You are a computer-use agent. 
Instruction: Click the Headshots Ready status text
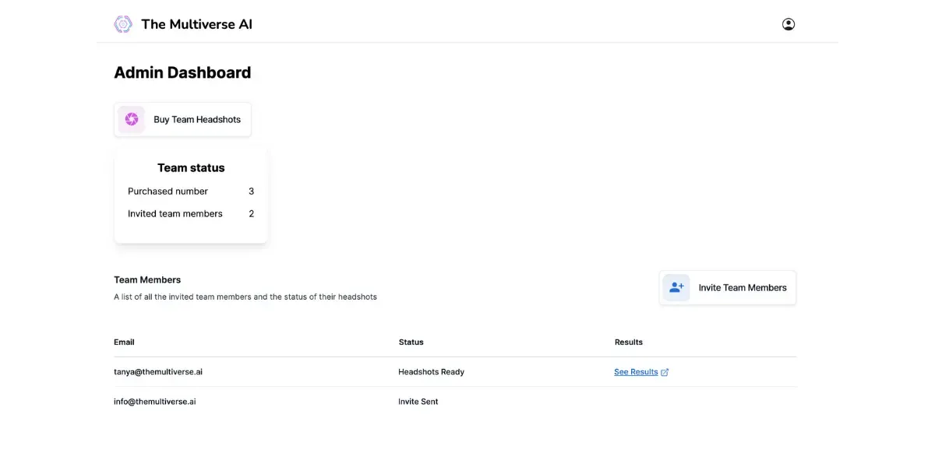[431, 371]
